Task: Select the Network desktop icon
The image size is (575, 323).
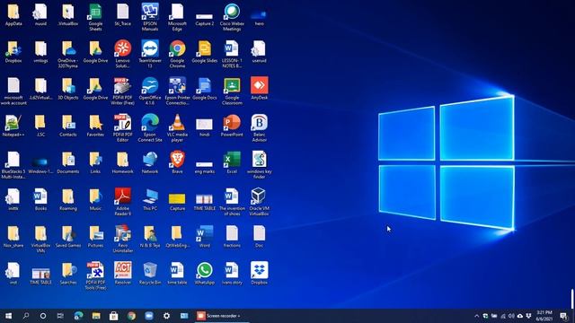Action: (x=150, y=162)
